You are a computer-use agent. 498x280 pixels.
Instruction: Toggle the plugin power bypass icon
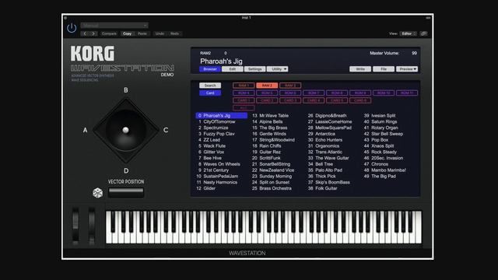(x=72, y=28)
